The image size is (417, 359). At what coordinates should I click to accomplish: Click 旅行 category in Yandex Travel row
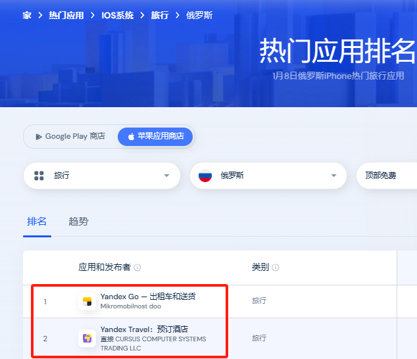point(259,338)
